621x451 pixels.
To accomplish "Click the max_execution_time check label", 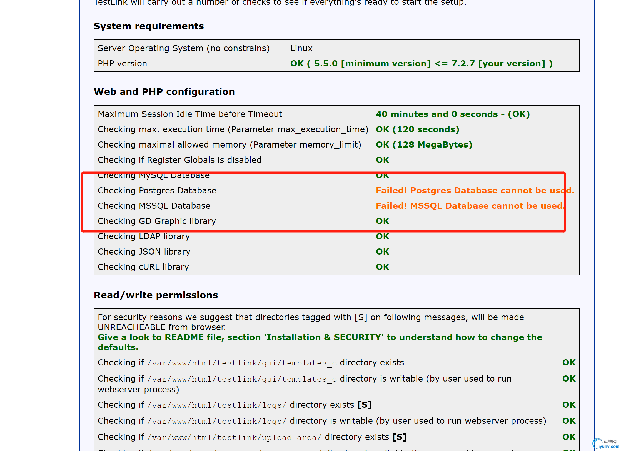I will click(233, 129).
